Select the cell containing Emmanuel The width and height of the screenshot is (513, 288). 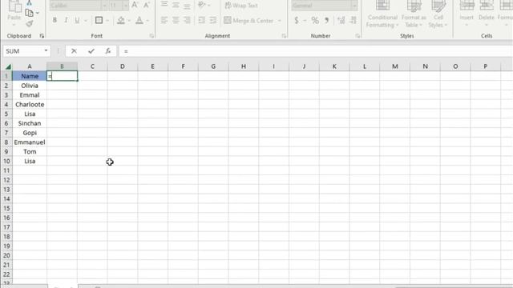[30, 142]
